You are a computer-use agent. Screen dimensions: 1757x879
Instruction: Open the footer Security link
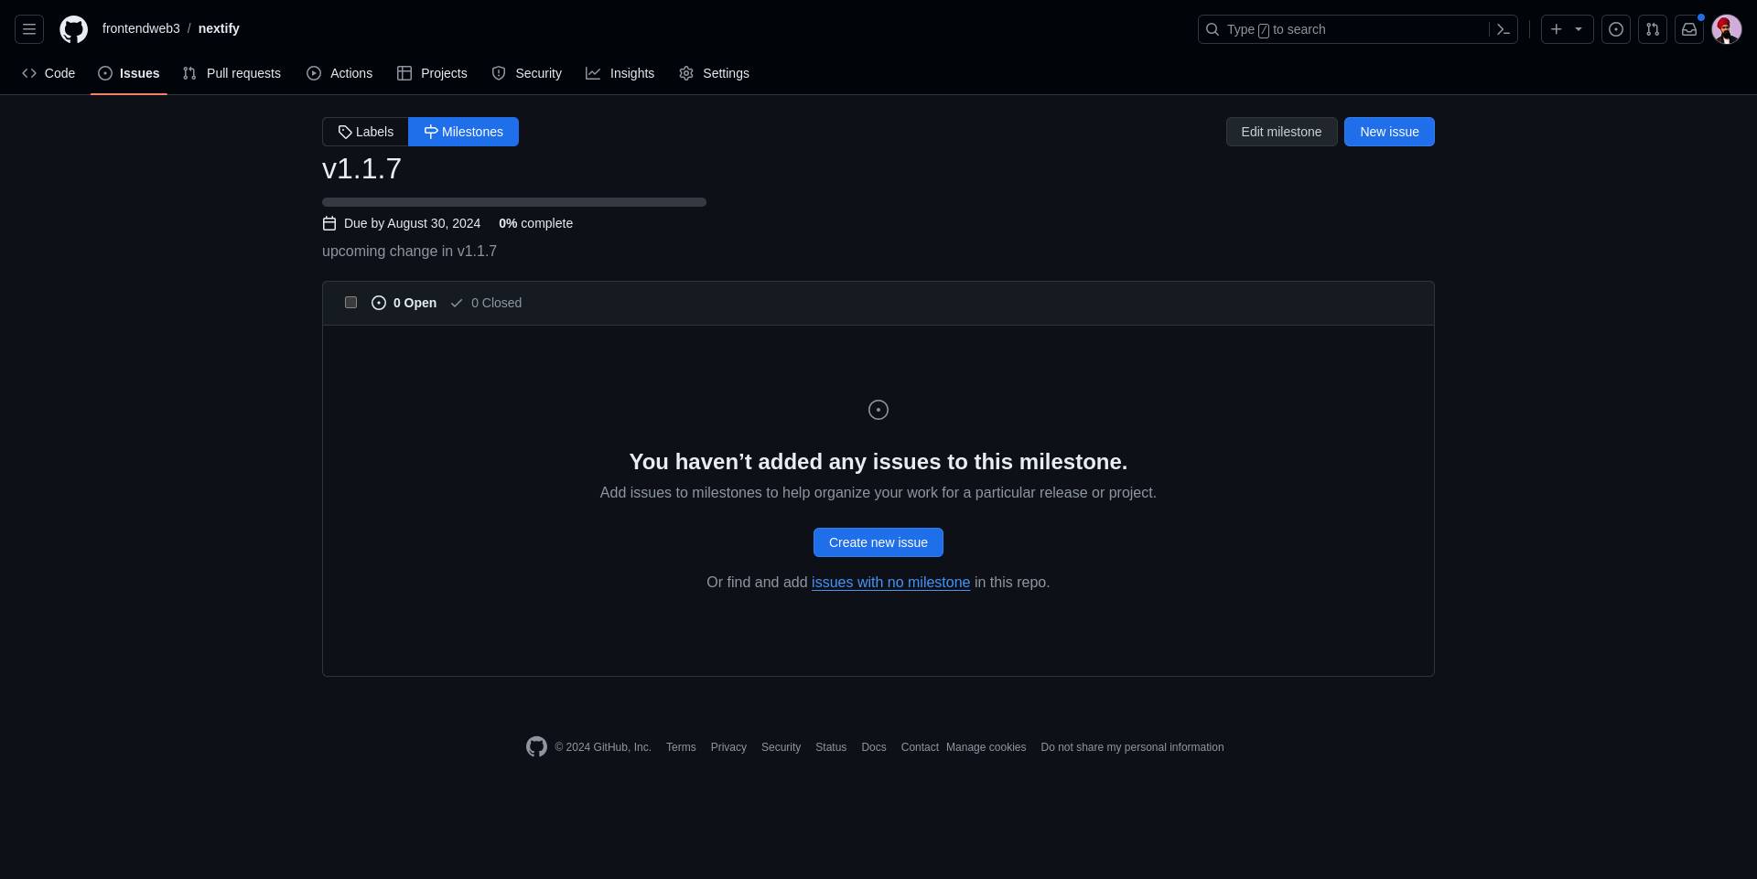tap(781, 747)
